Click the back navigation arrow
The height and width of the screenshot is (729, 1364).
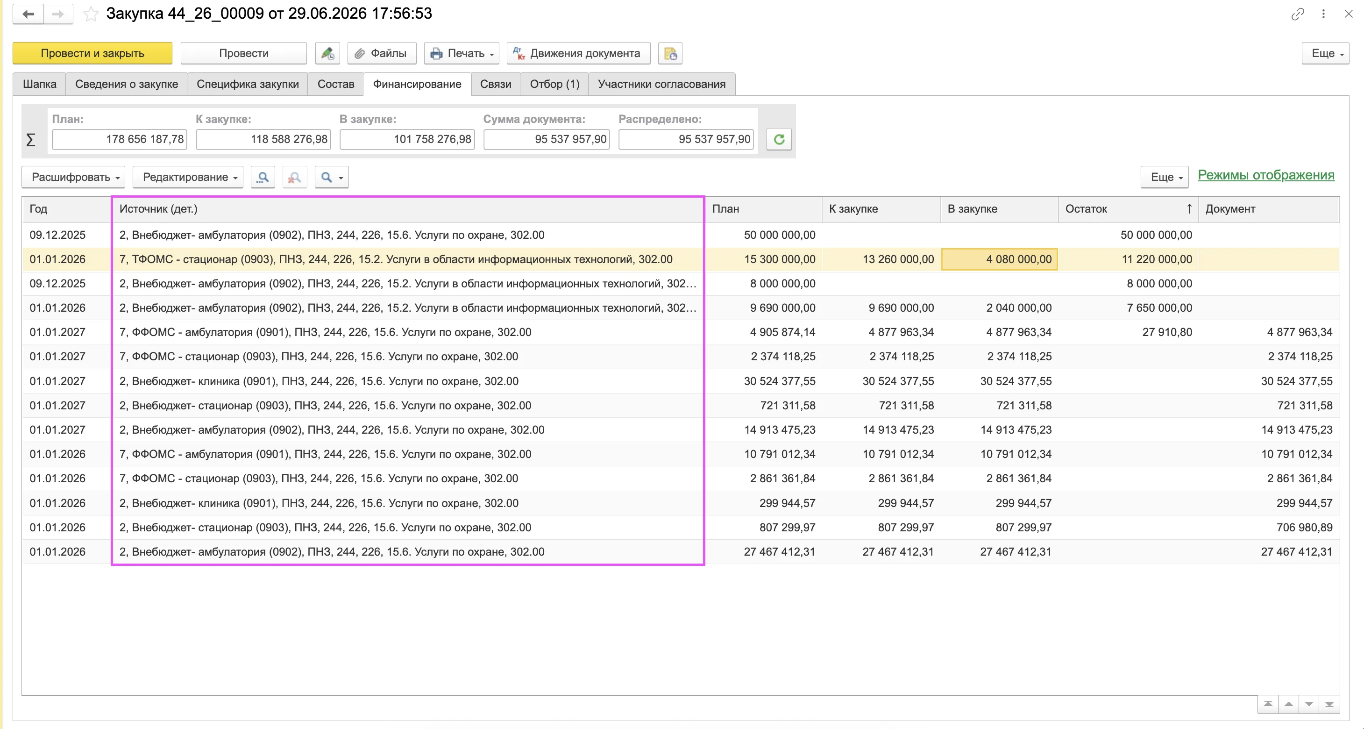pyautogui.click(x=28, y=14)
